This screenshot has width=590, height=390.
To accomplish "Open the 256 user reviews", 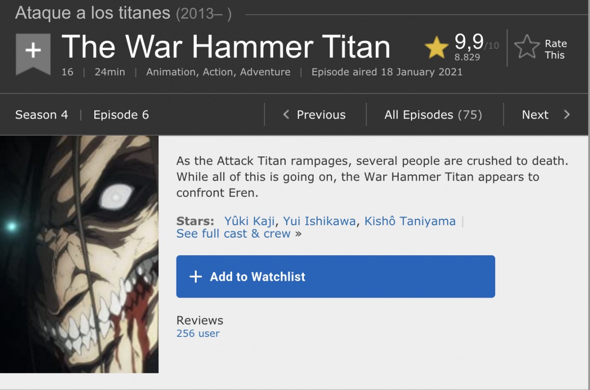I will click(198, 333).
